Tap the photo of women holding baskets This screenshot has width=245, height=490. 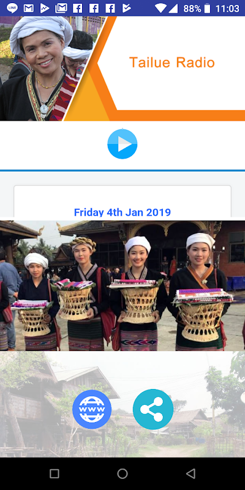pyautogui.click(x=123, y=285)
